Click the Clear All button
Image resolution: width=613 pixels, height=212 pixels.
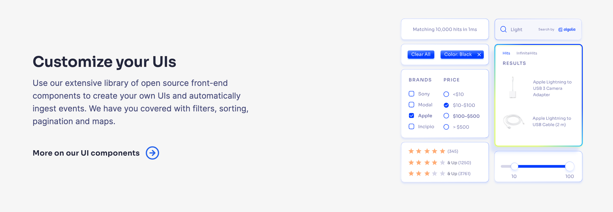click(421, 54)
